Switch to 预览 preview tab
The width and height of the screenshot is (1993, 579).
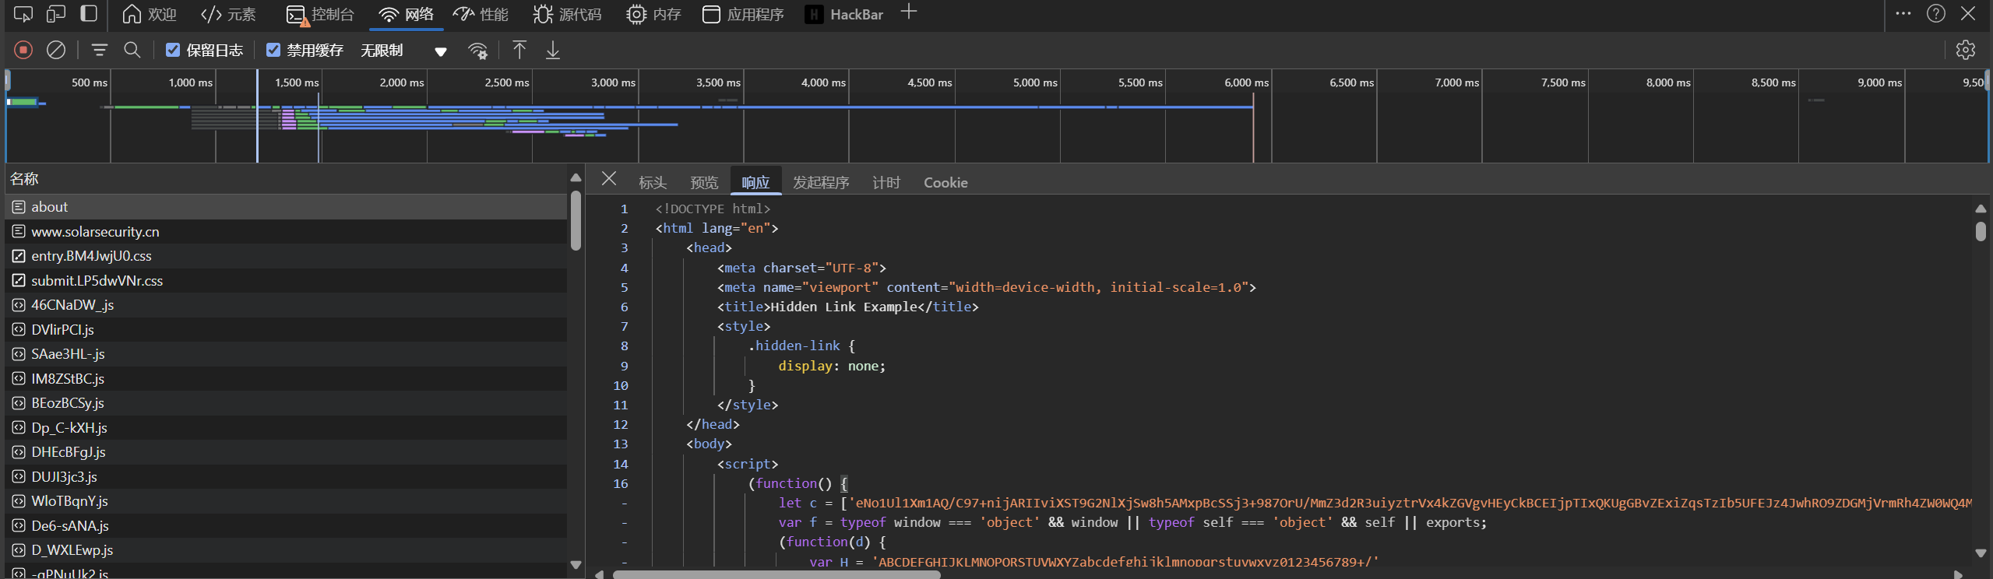click(704, 182)
